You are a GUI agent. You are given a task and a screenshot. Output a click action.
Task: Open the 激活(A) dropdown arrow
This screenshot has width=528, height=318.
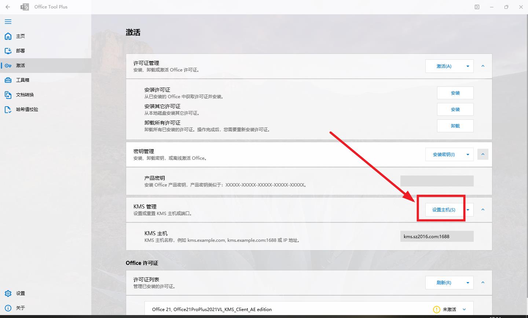[467, 66]
